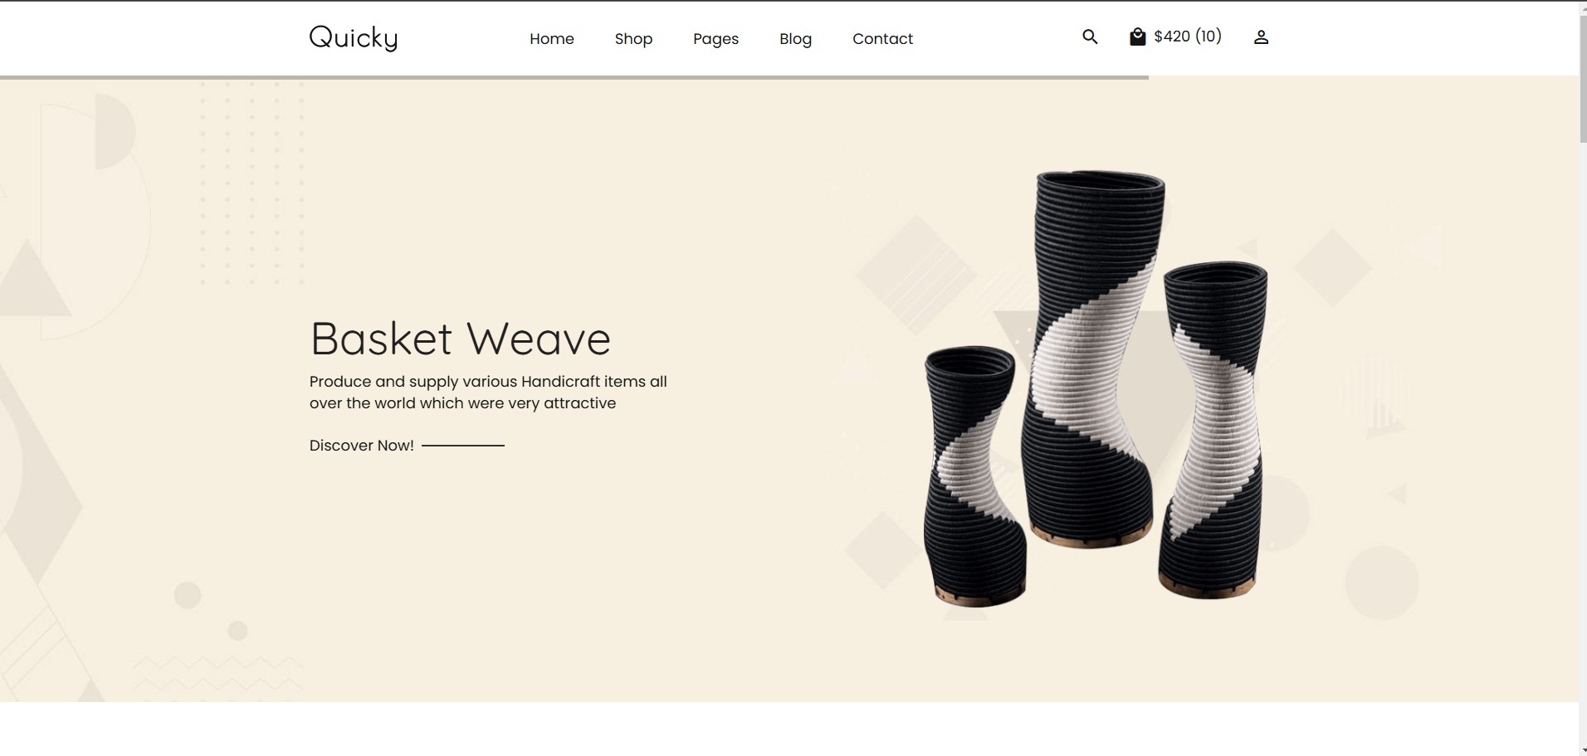The width and height of the screenshot is (1587, 756).
Task: Click the tall center woven vase
Action: tap(1094, 358)
